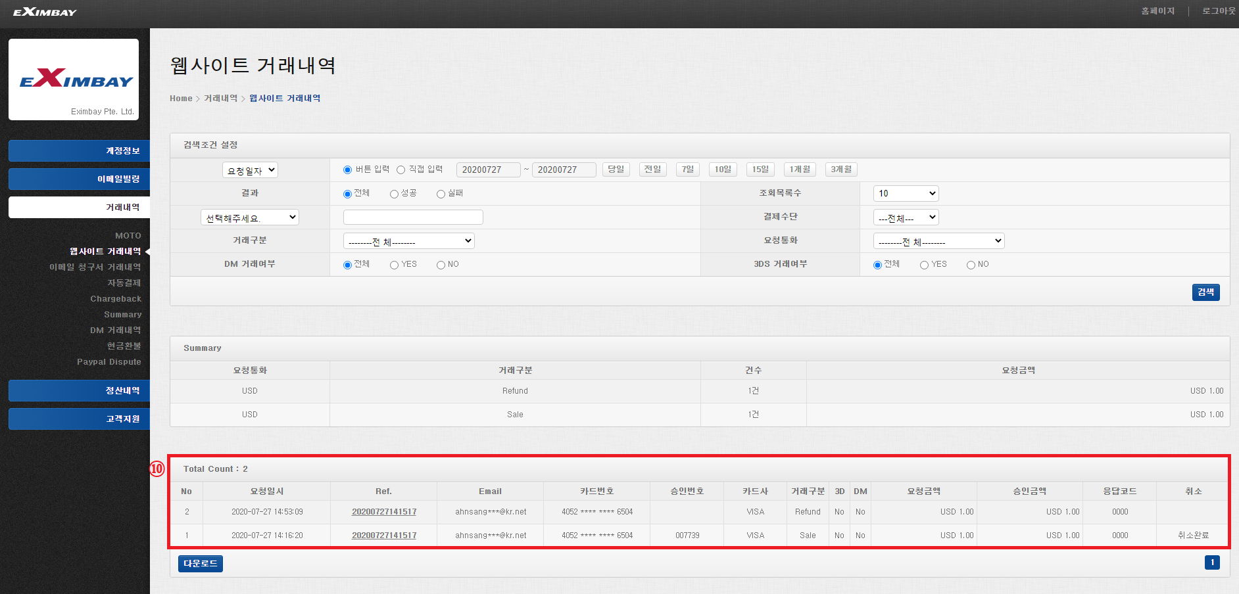Click the start date field 20200727
This screenshot has height=594, width=1239.
click(x=489, y=170)
